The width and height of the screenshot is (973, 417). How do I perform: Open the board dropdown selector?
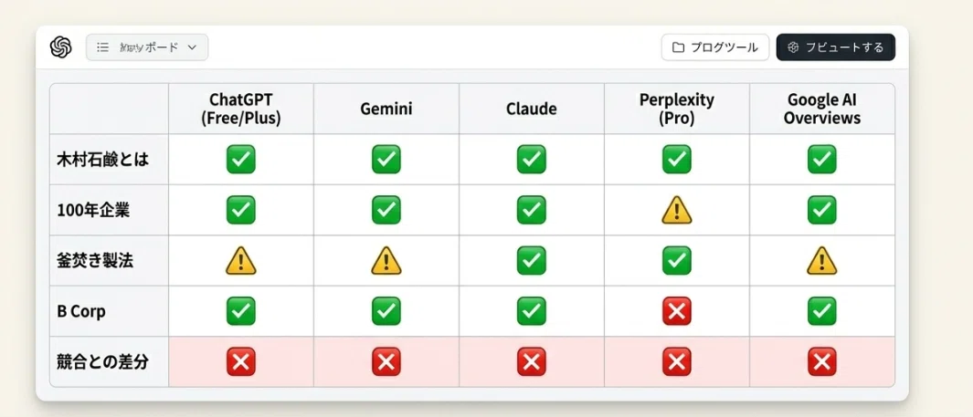(147, 47)
